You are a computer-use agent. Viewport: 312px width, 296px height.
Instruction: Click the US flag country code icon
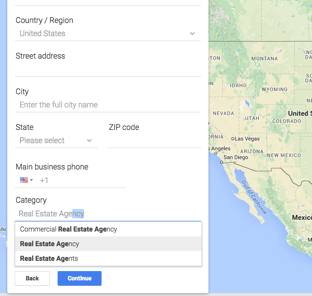click(x=24, y=180)
